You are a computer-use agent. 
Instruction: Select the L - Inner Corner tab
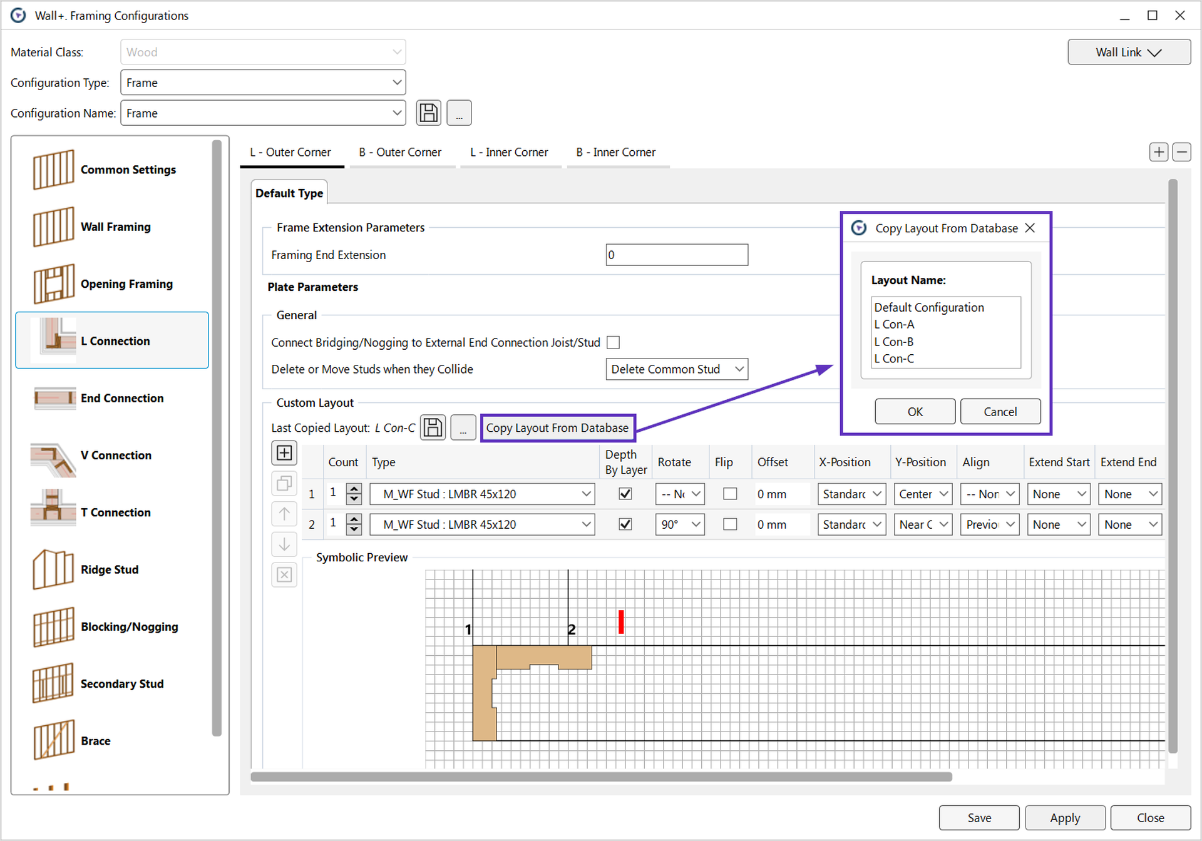[x=510, y=152]
